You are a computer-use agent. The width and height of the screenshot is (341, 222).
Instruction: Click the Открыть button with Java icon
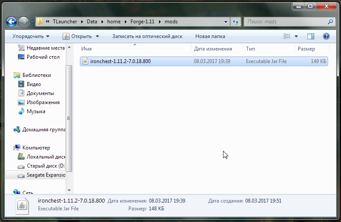click(77, 36)
